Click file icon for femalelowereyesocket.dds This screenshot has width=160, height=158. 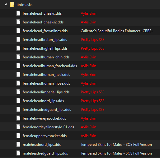click(x=18, y=118)
